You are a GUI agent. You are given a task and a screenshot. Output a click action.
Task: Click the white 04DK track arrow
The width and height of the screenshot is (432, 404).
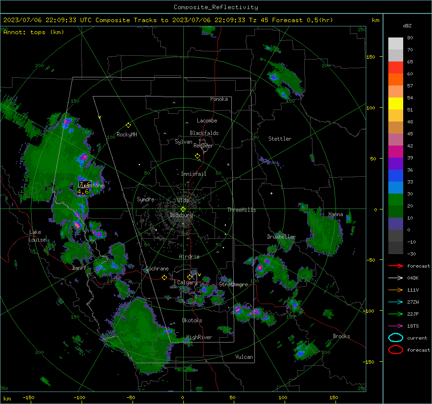[396, 278]
